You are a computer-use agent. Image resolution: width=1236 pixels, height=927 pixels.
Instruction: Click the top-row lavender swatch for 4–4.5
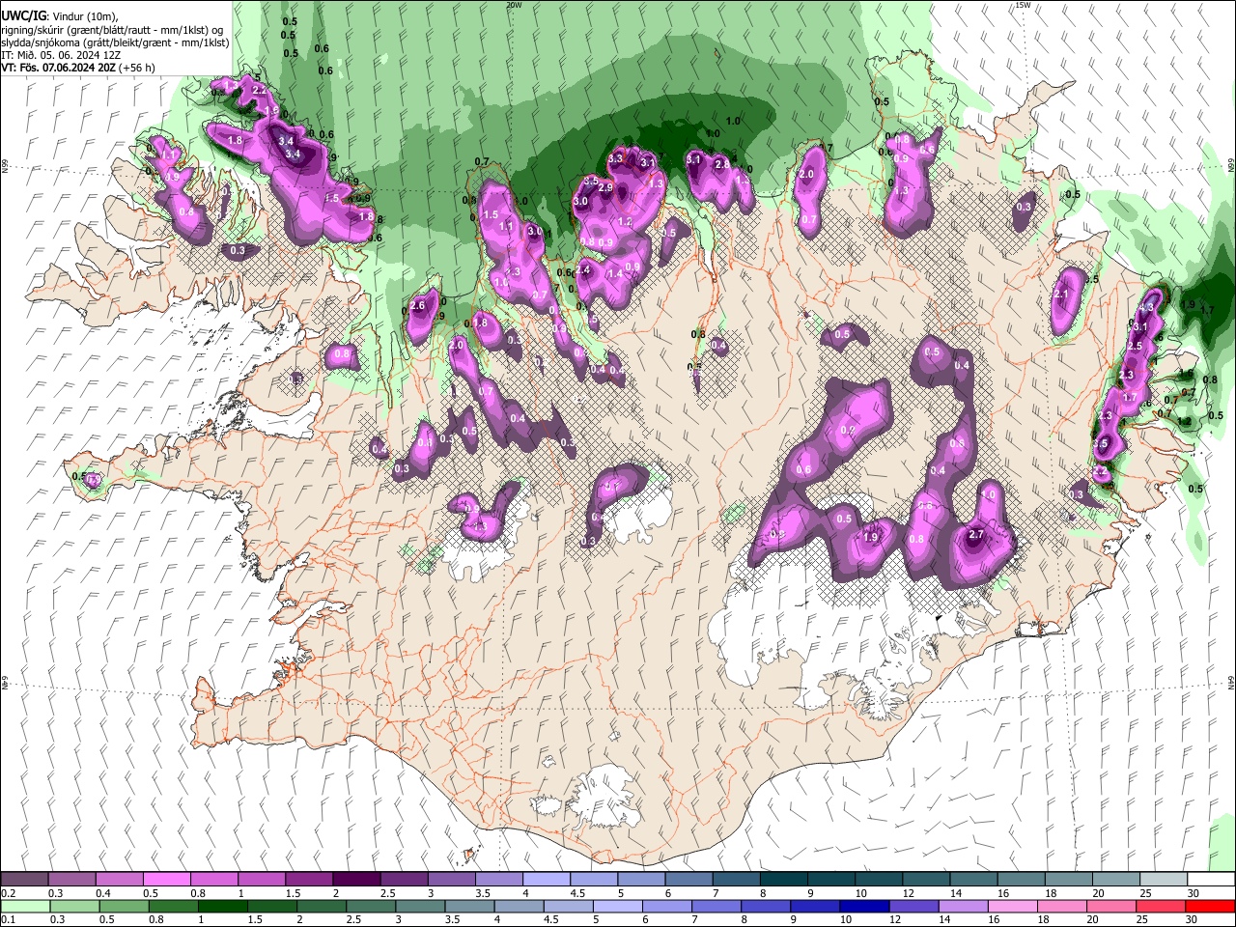[547, 880]
